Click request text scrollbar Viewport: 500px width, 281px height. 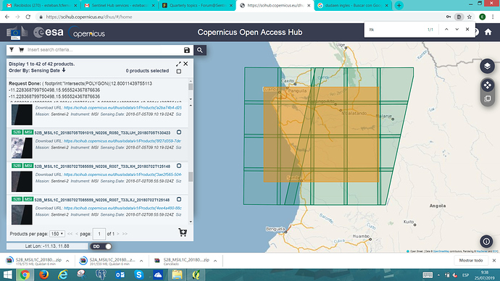[x=191, y=87]
